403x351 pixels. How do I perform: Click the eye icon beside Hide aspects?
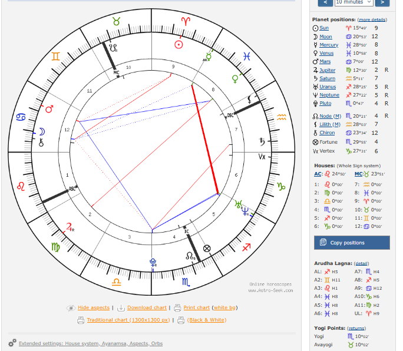71,308
